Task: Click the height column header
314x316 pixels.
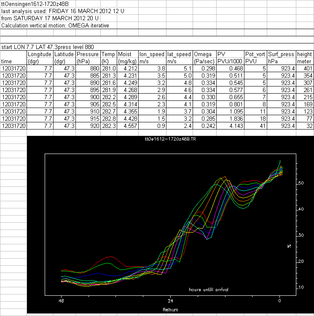Action: point(305,54)
